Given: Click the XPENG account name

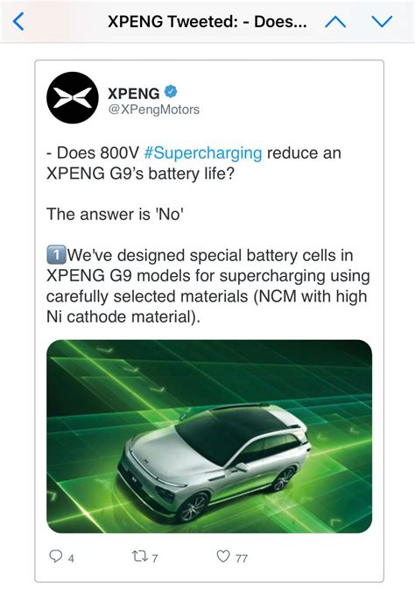Looking at the screenshot, I should [133, 94].
